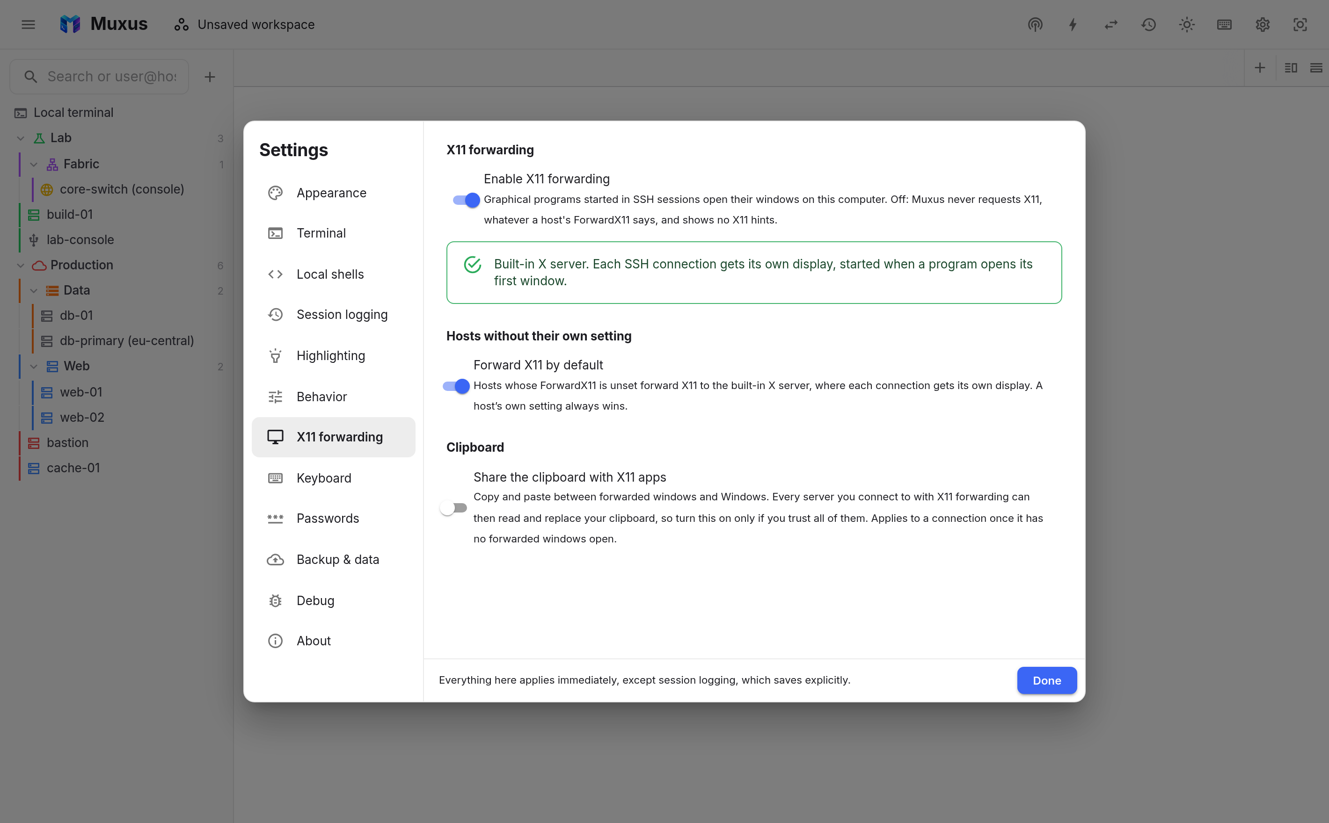This screenshot has height=823, width=1329.
Task: Open Session logging settings section
Action: tap(333, 315)
